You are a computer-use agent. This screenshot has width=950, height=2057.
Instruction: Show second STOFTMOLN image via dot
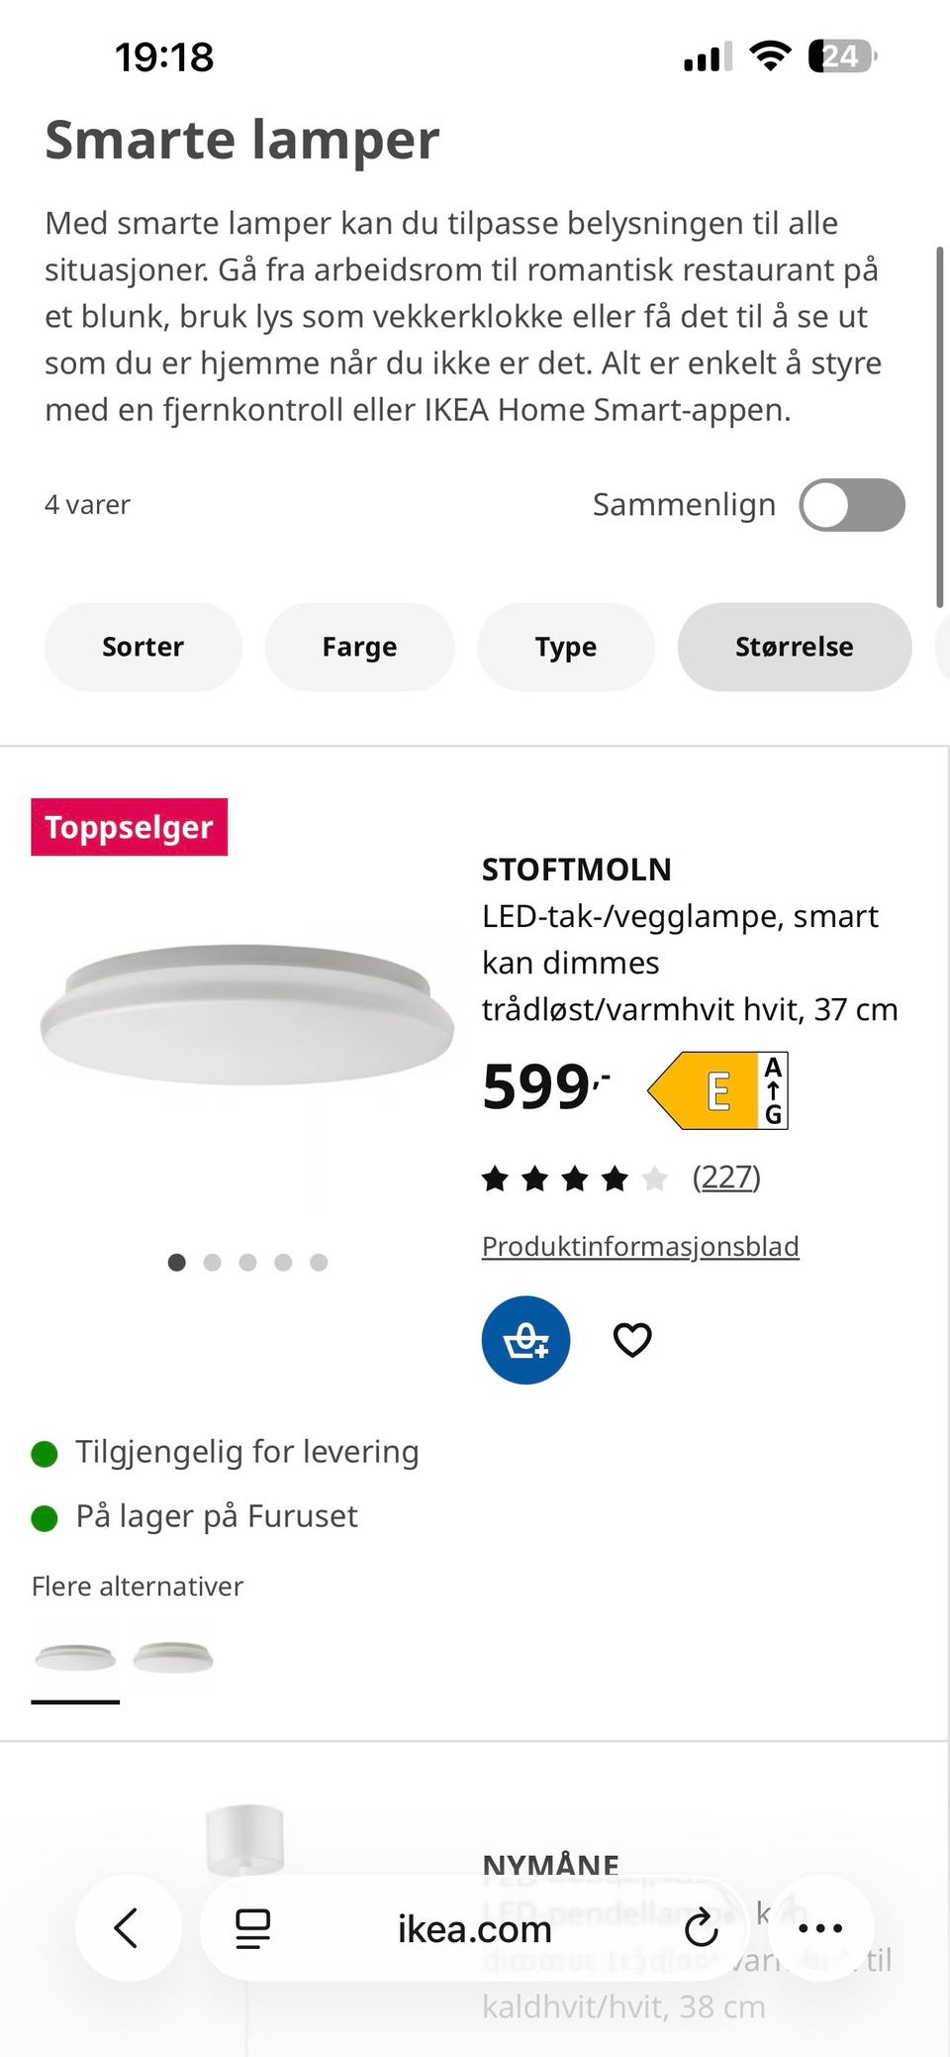click(212, 1262)
